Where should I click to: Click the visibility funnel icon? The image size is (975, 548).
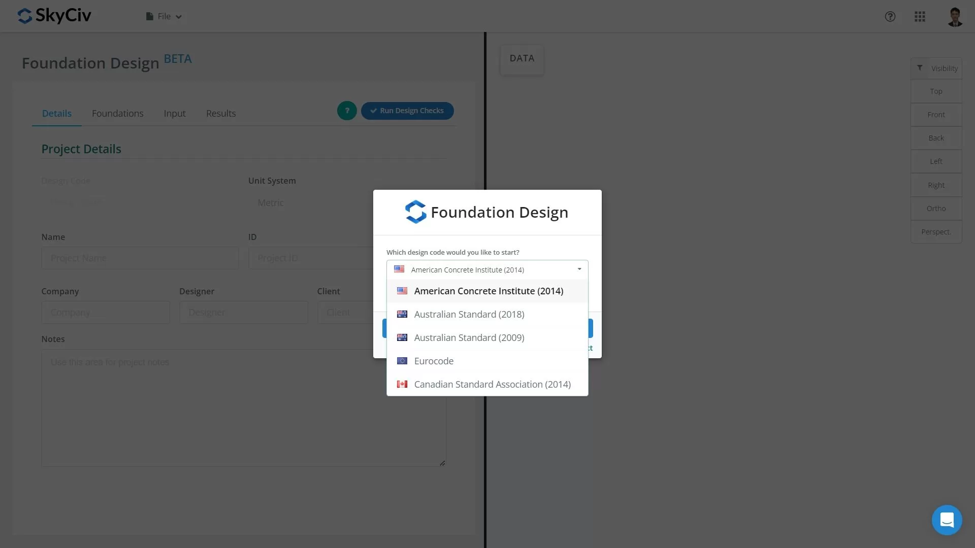[x=920, y=68]
